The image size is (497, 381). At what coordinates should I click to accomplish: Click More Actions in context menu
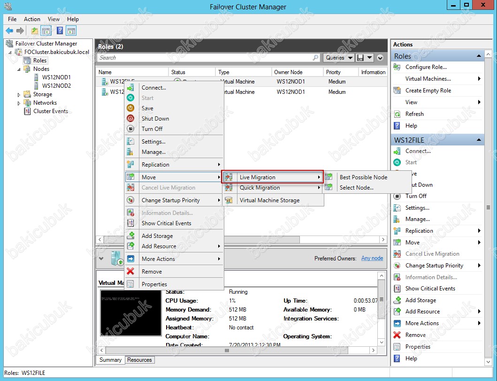(174, 259)
